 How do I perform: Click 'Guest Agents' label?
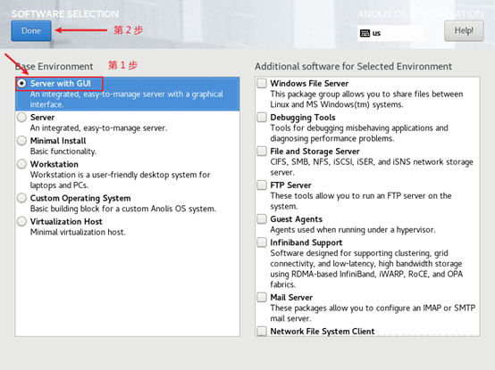coord(297,219)
